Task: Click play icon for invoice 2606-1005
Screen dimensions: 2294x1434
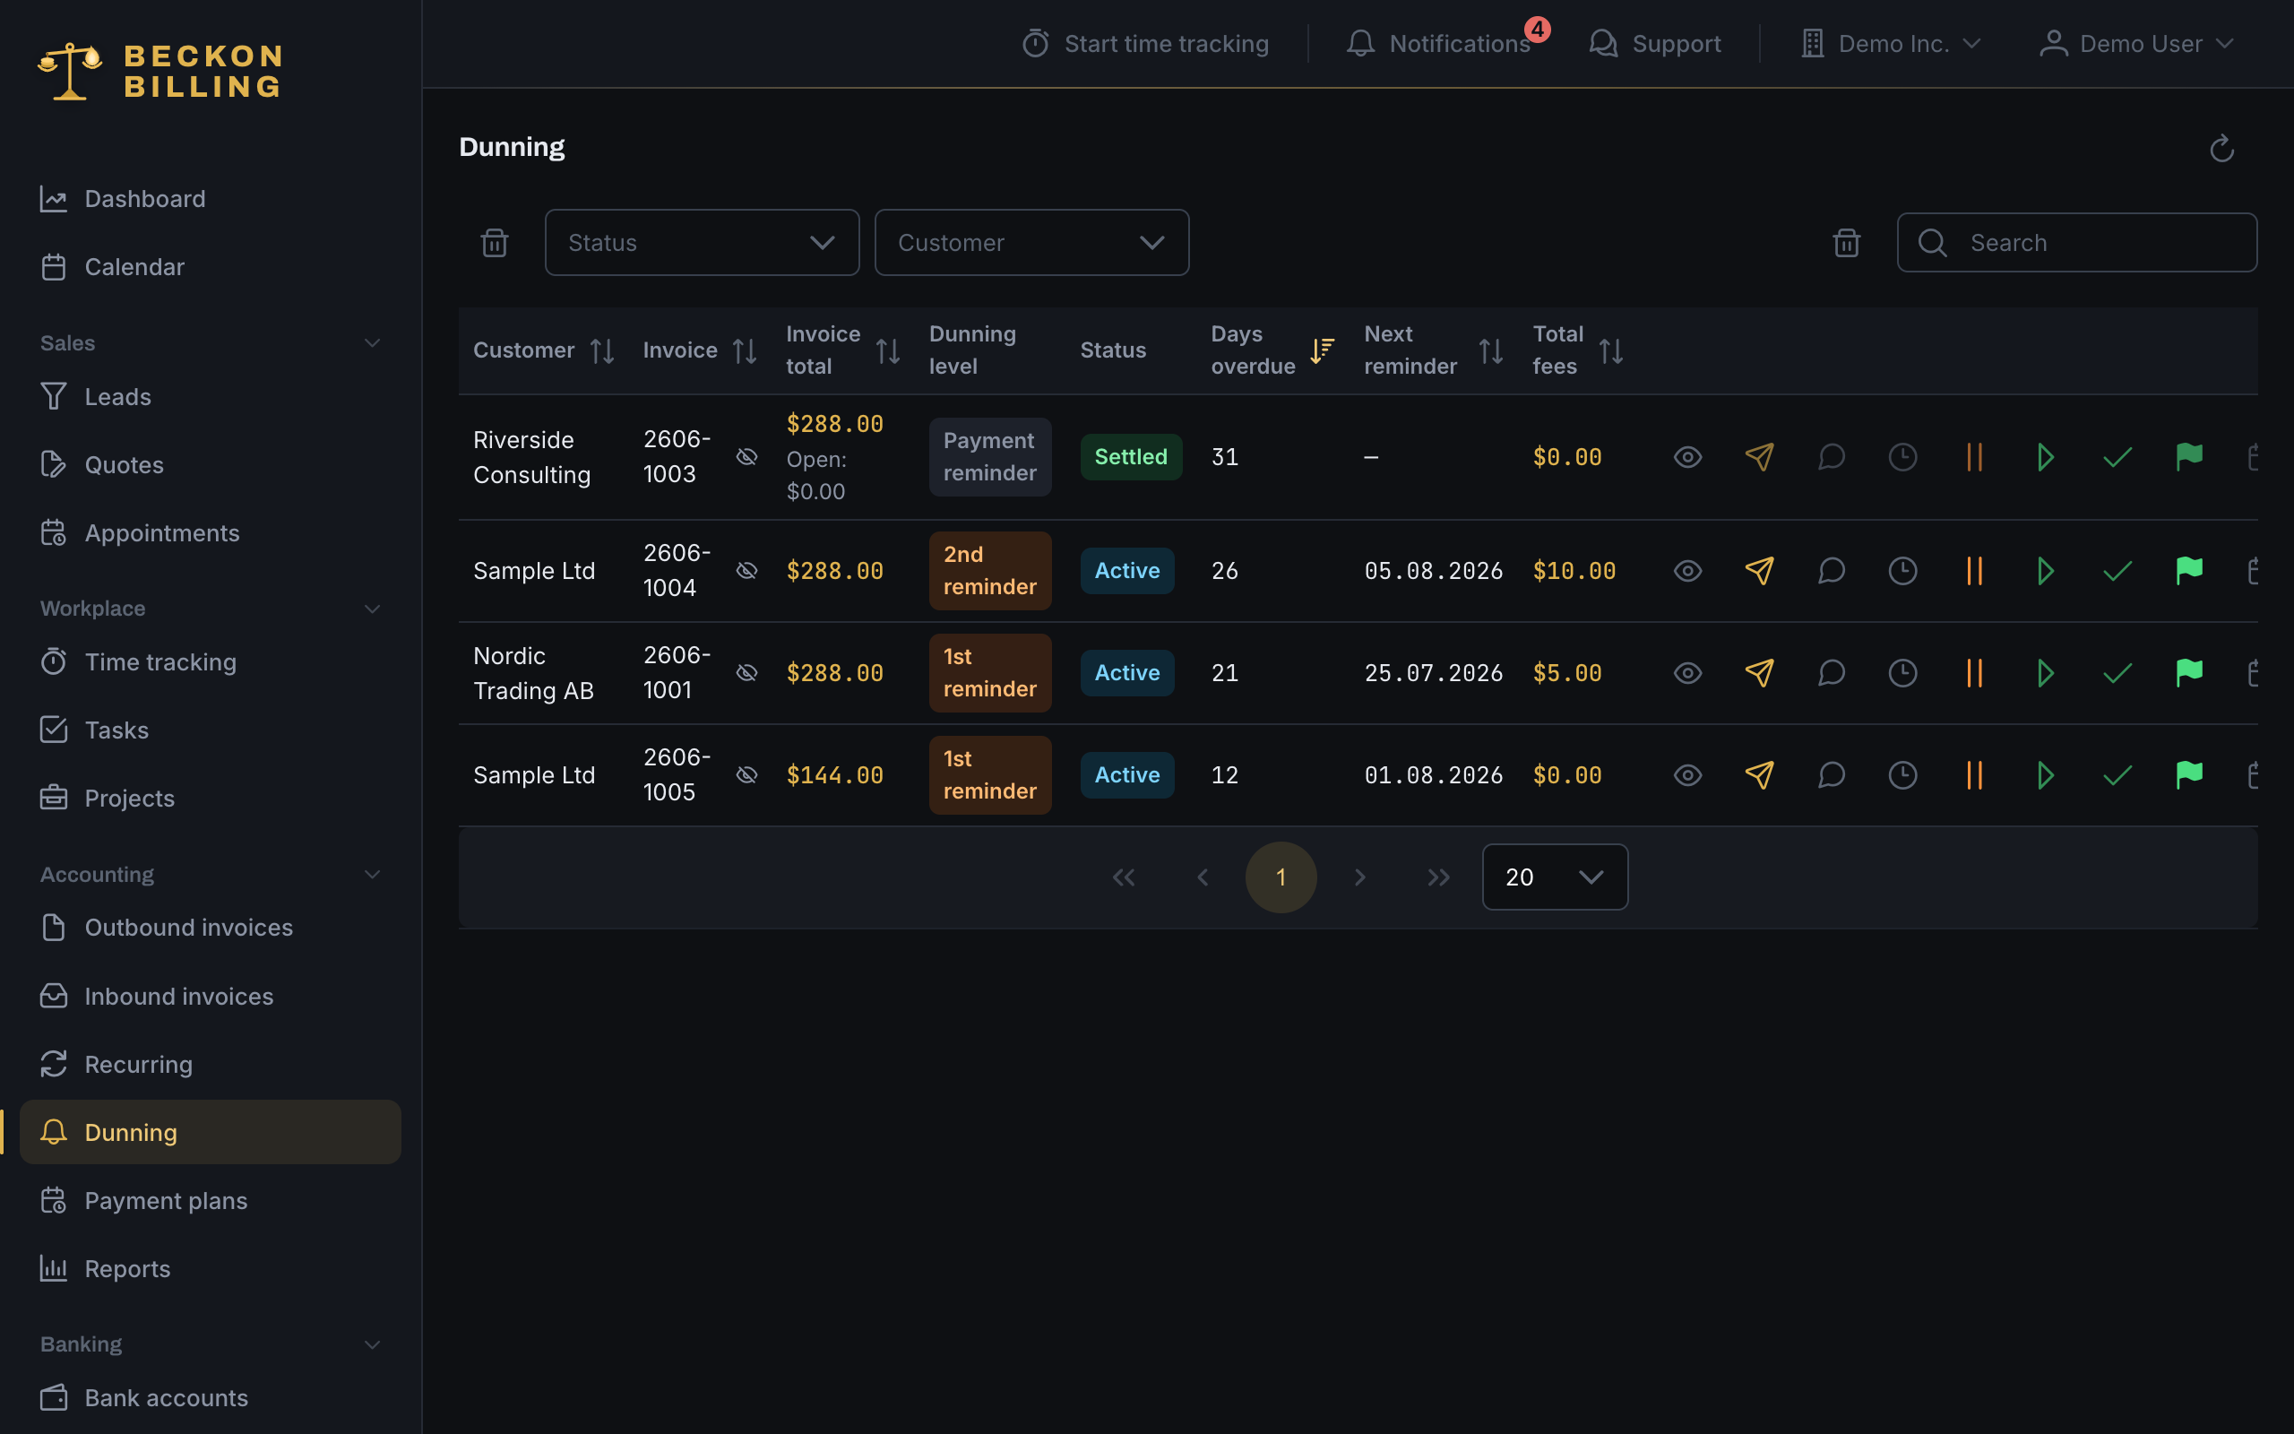Action: [x=2046, y=776]
